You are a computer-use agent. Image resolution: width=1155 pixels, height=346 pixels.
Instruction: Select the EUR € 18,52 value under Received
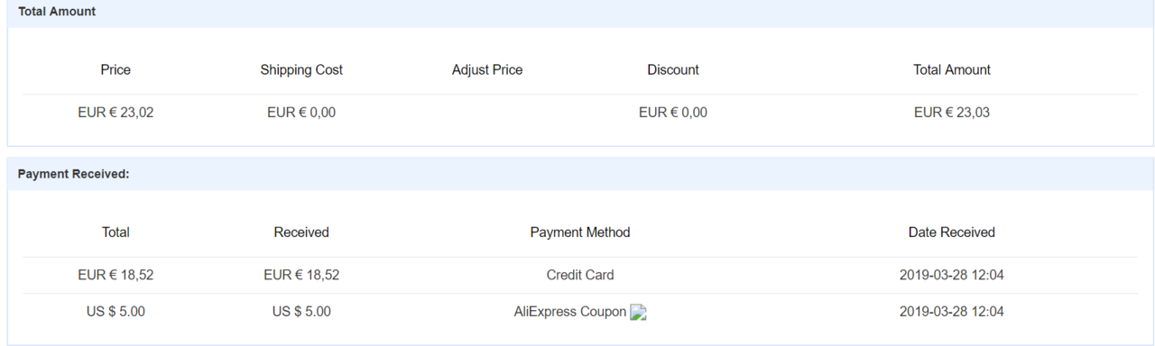[x=301, y=275]
